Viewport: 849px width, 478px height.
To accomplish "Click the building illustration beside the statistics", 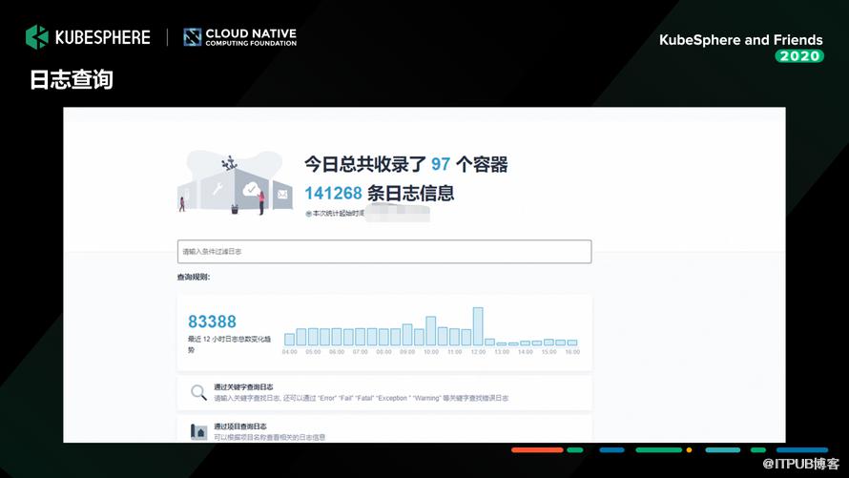I will pos(235,183).
